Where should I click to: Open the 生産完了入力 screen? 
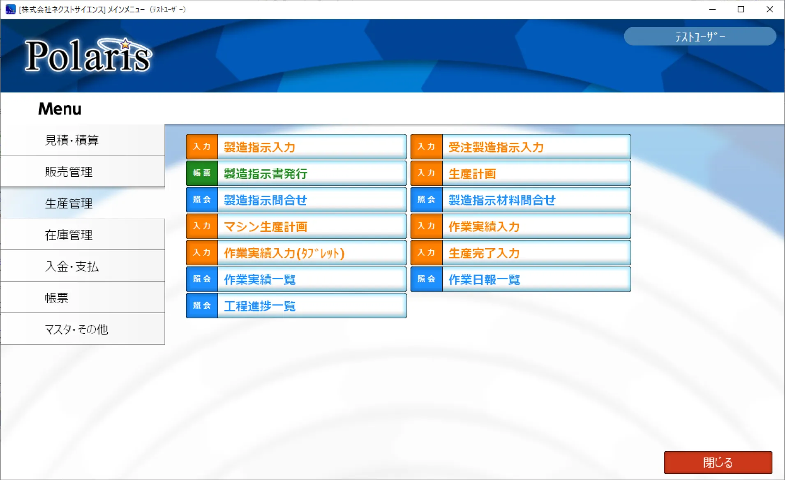(521, 253)
